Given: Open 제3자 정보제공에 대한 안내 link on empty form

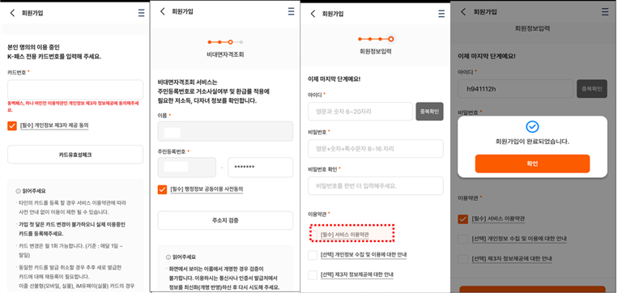Looking at the screenshot, I should pyautogui.click(x=357, y=275).
